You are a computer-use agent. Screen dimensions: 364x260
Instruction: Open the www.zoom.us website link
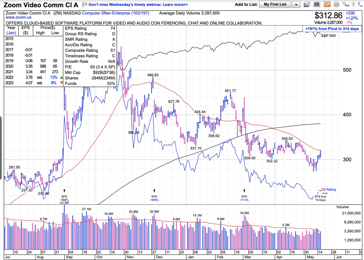19,18
